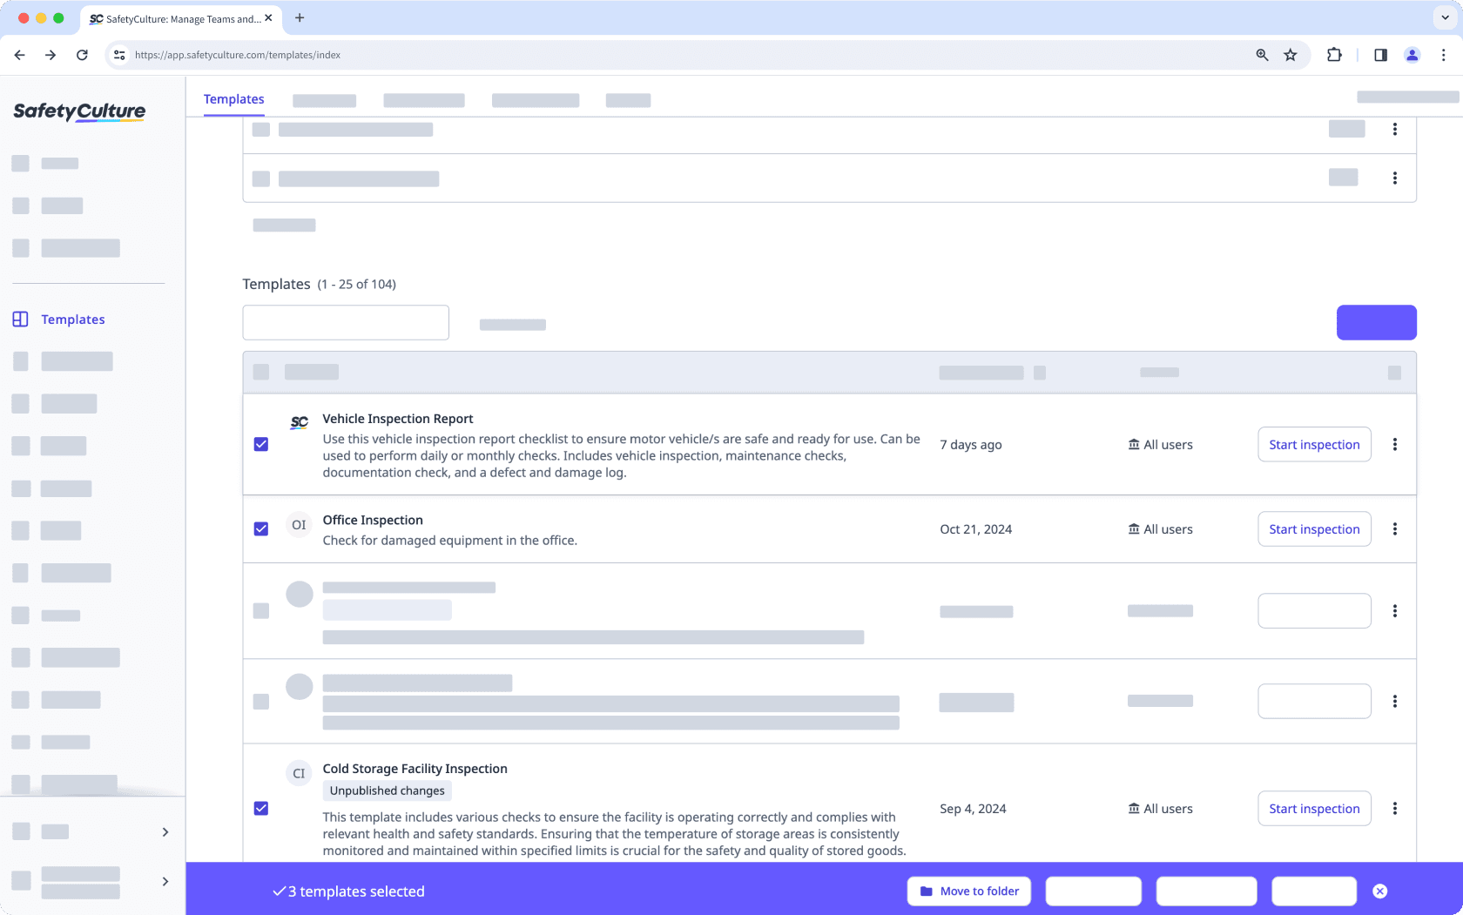Dismiss the selection bar via its X icon

pyautogui.click(x=1380, y=891)
